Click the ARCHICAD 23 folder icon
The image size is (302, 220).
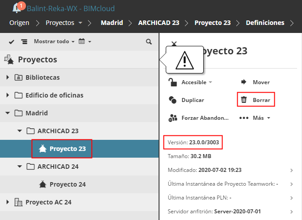click(30, 131)
